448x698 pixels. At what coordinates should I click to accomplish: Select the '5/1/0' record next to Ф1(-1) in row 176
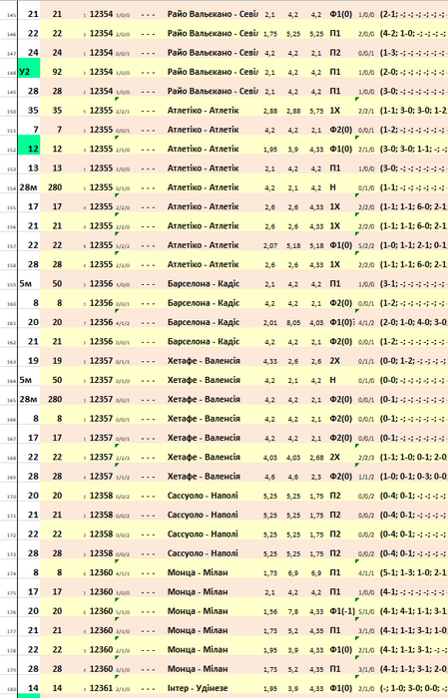[x=366, y=612]
